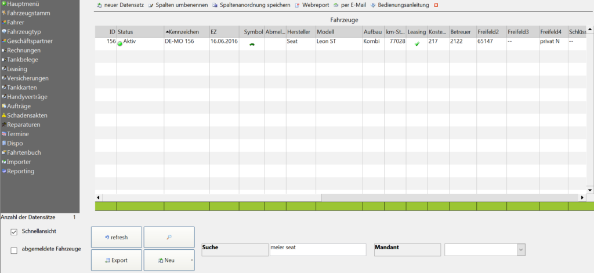The width and height of the screenshot is (594, 273).
Task: Click the Neu button
Action: tap(169, 260)
